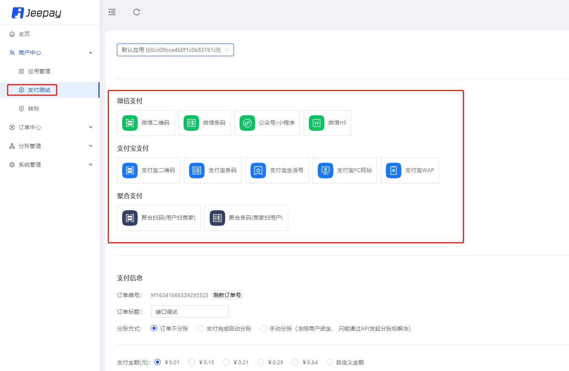Screen dimensions: 569x371
Task: Select the 微信H5 icon
Action: pyautogui.click(x=317, y=123)
